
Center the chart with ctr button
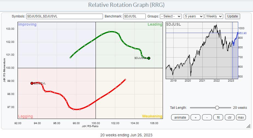click(229, 118)
